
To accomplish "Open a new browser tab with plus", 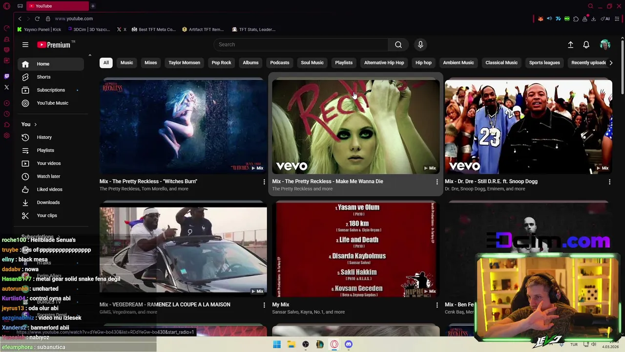I will coord(93,6).
